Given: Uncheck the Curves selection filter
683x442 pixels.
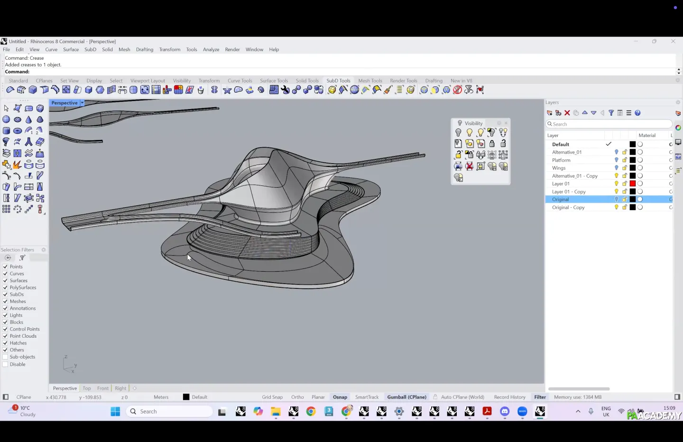Looking at the screenshot, I should pos(5,274).
